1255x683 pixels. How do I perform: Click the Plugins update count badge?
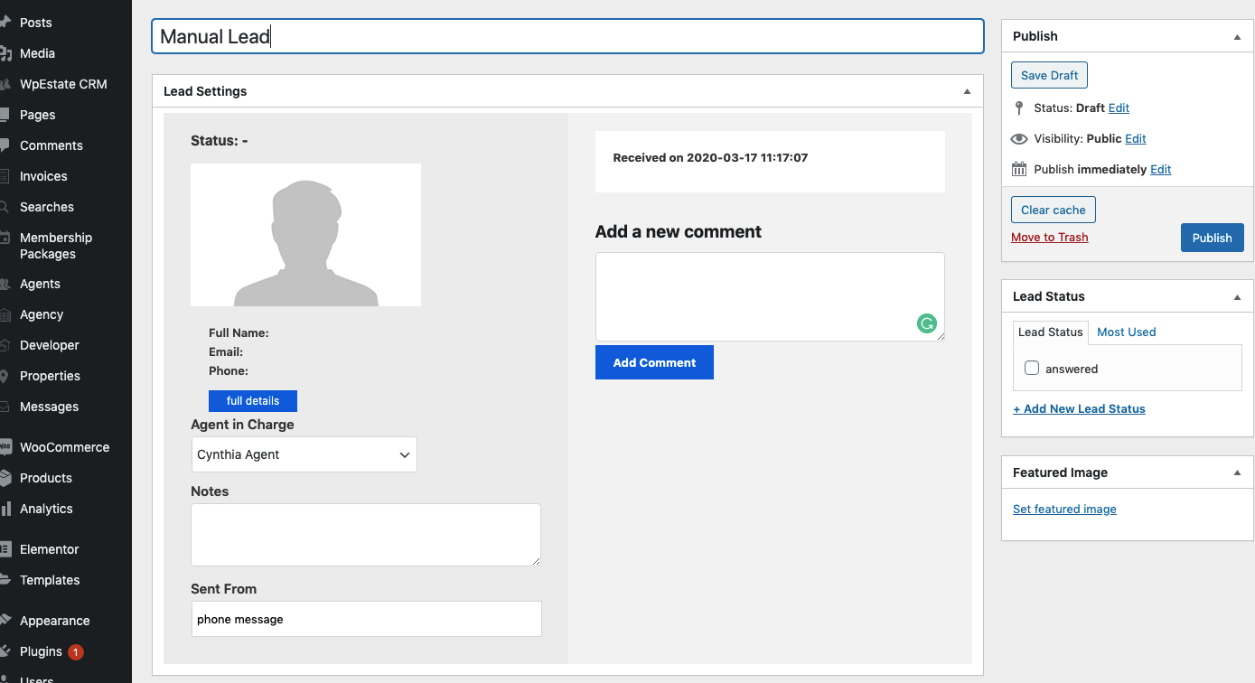click(76, 651)
